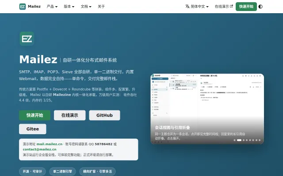Open the 产品 dropdown menu

[x=52, y=7]
